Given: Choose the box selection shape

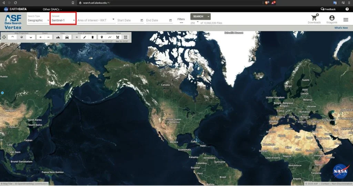Looking at the screenshot, I should click(125, 37).
